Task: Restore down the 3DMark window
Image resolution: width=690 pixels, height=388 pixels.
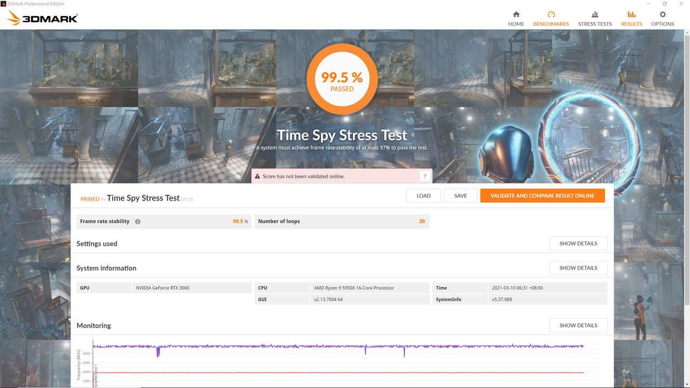Action: 665,3
